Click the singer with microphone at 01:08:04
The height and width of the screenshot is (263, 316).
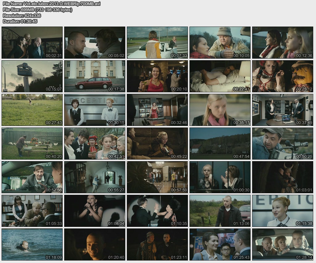[94, 211]
